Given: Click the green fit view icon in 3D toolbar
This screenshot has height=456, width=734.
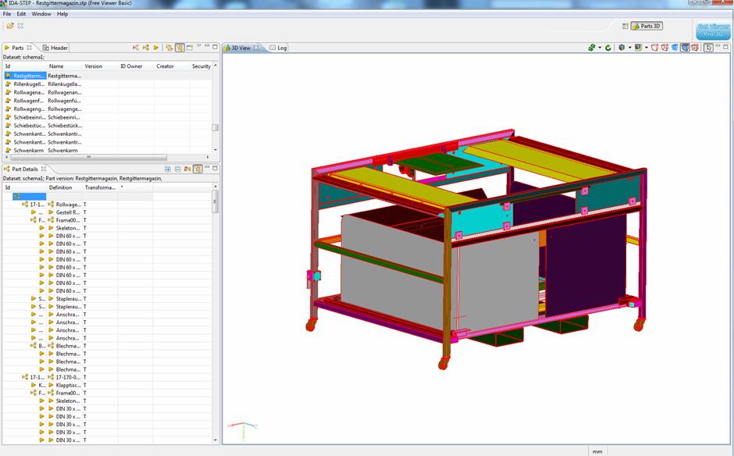Looking at the screenshot, I should (x=592, y=48).
